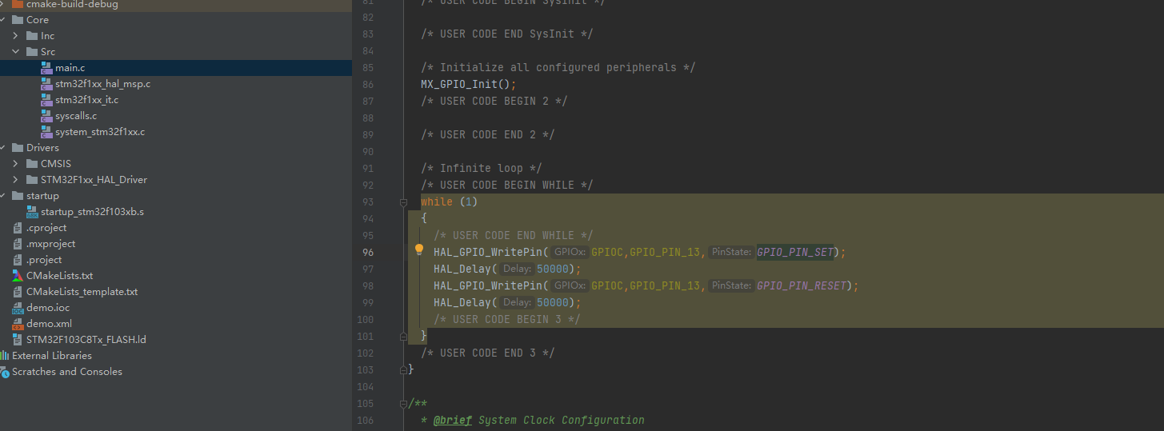Select the CMakeLists_template.txt file name
The width and height of the screenshot is (1164, 431).
(82, 292)
